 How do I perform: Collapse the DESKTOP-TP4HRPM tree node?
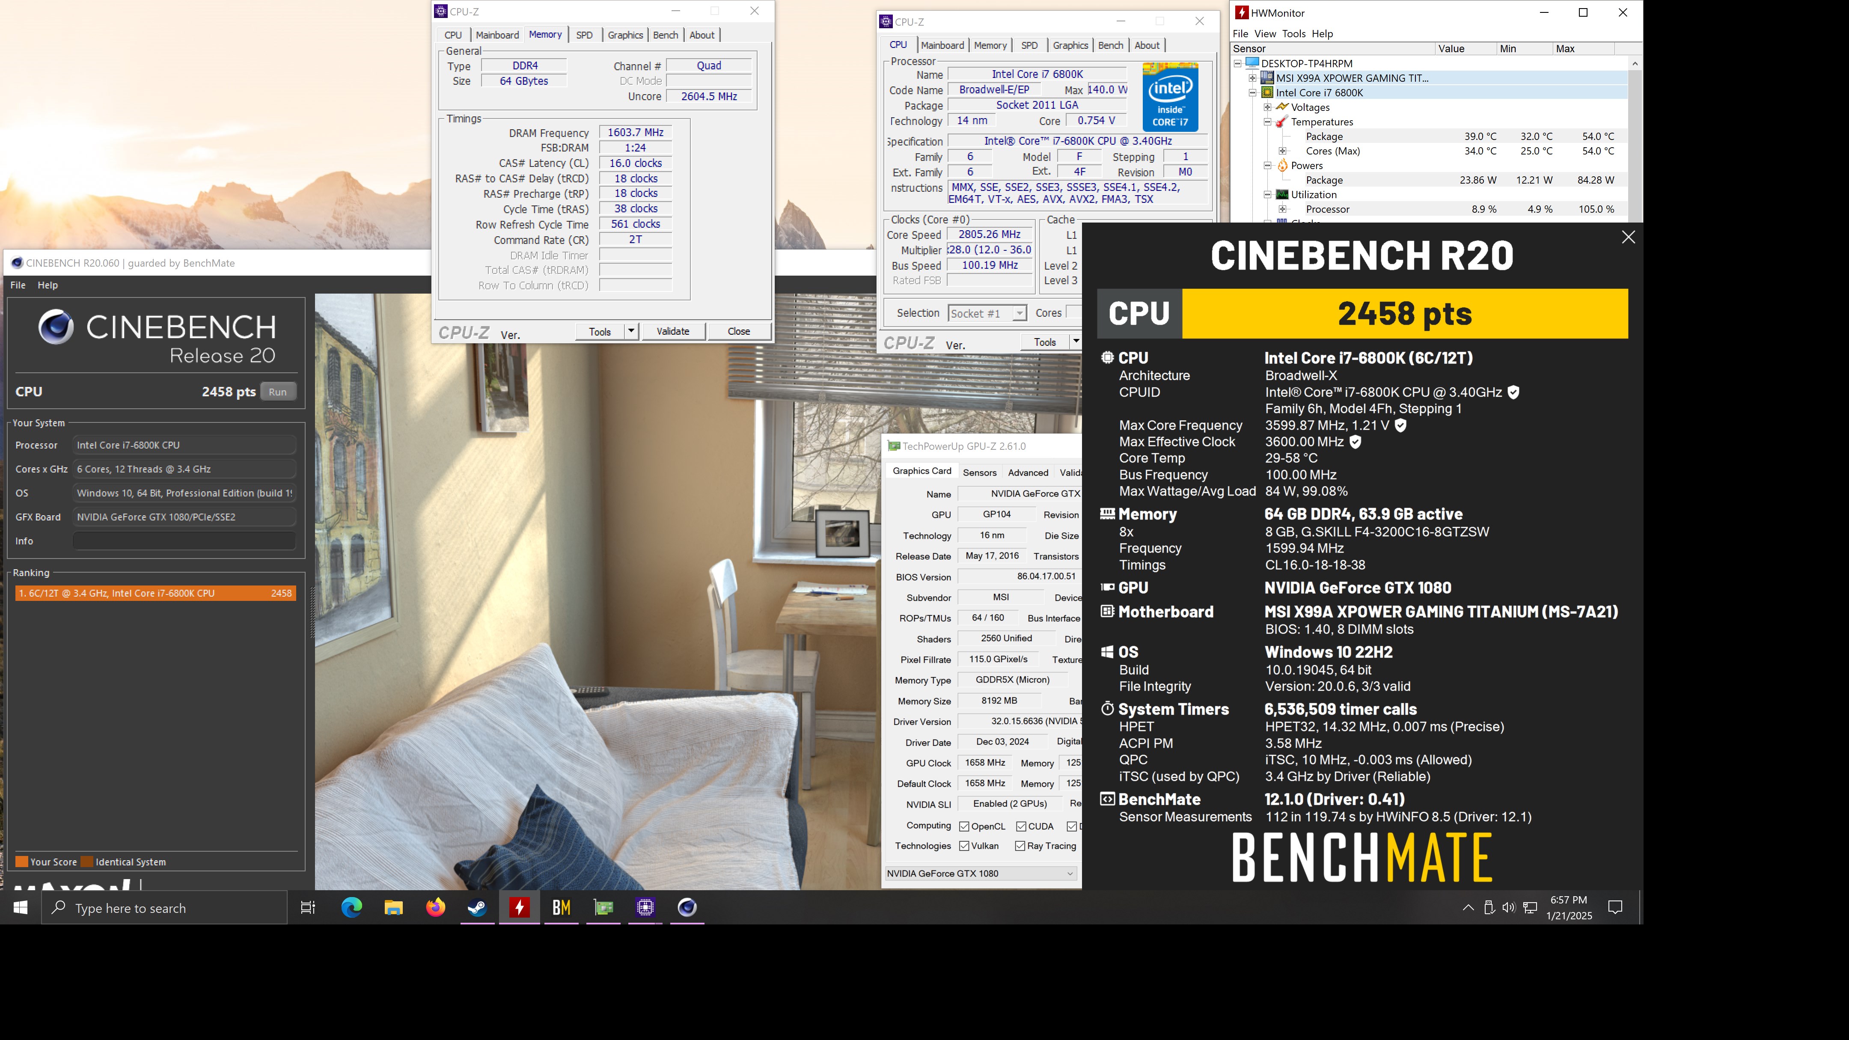(x=1238, y=63)
